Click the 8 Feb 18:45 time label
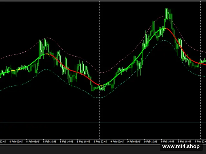The width and height of the screenshot is (206, 154). (x=83, y=141)
